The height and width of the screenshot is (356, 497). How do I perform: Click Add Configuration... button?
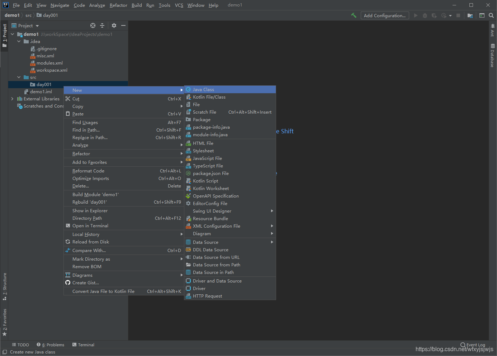coord(385,15)
